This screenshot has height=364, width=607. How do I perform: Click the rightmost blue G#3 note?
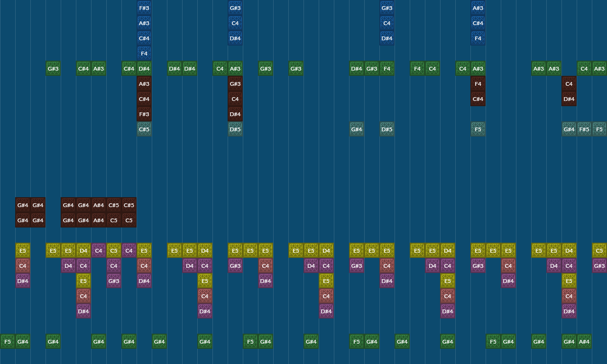[387, 8]
